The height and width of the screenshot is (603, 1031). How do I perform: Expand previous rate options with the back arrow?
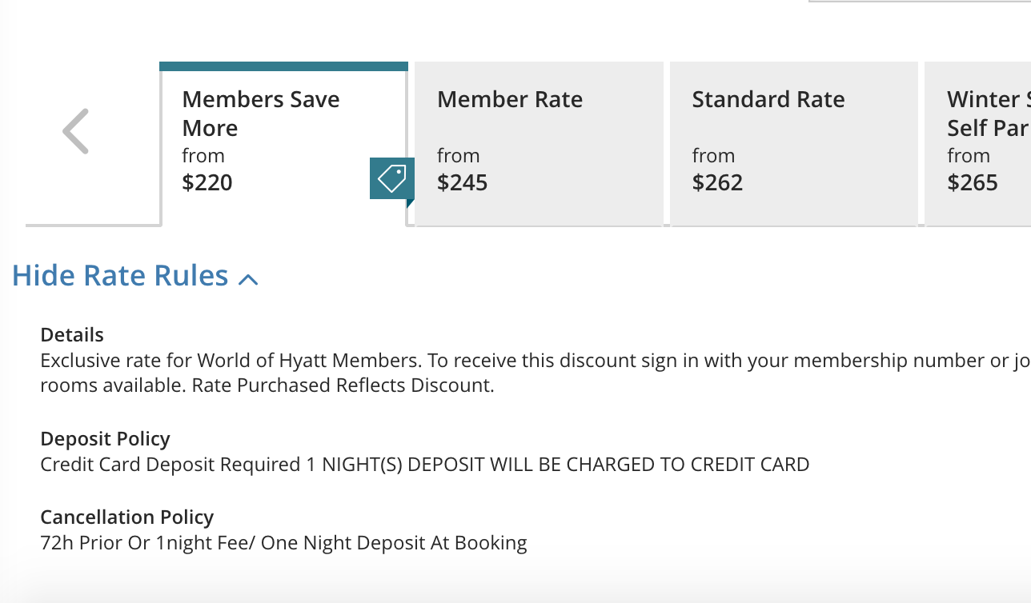(74, 130)
